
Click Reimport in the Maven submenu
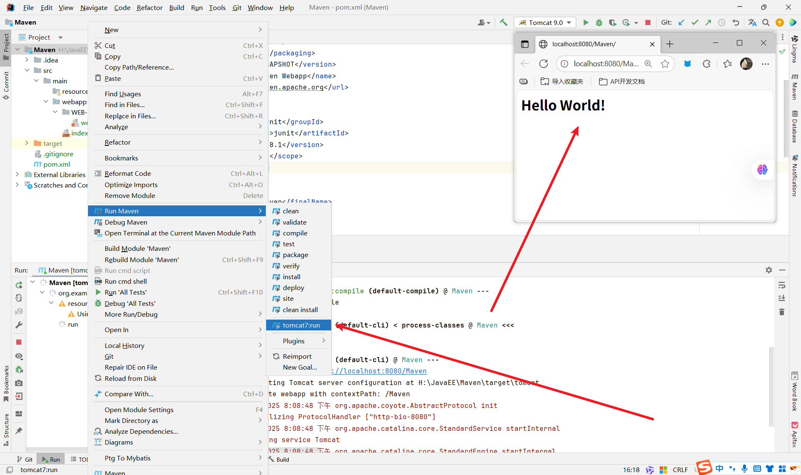(297, 356)
